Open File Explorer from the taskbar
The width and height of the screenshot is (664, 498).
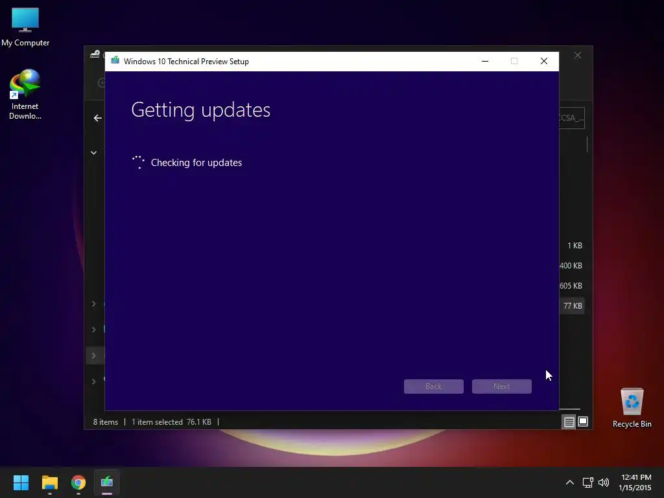coord(49,482)
